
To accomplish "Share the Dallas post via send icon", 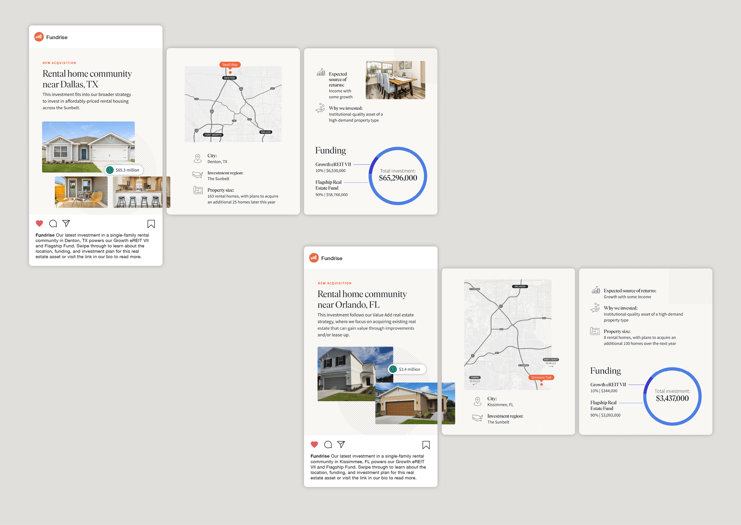I will point(66,223).
